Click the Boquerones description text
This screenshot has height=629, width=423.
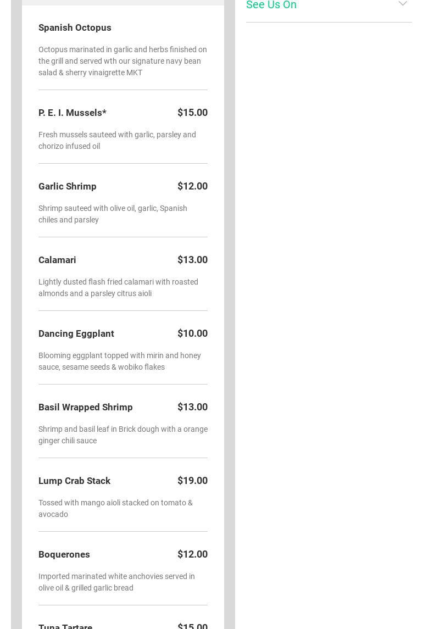116,582
